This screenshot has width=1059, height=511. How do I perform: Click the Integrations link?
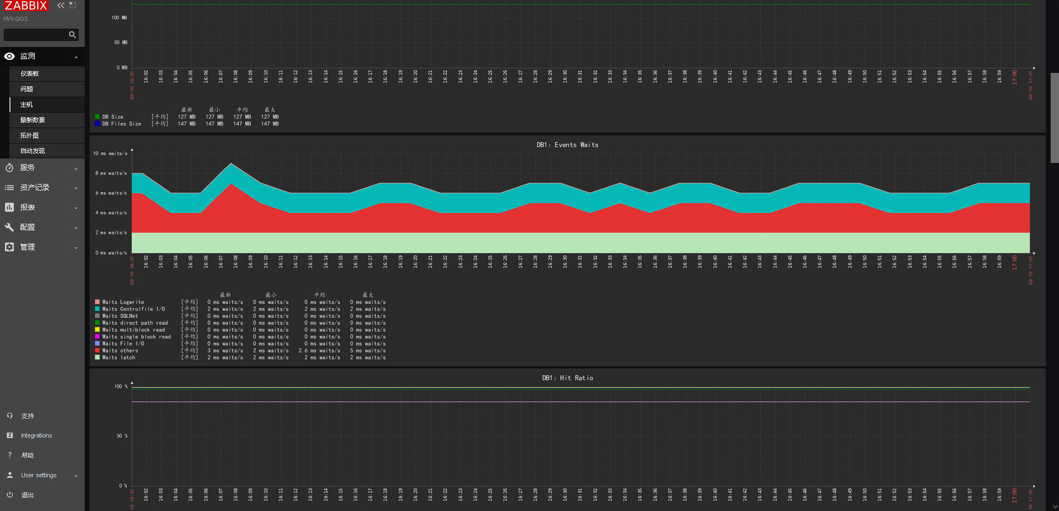37,435
